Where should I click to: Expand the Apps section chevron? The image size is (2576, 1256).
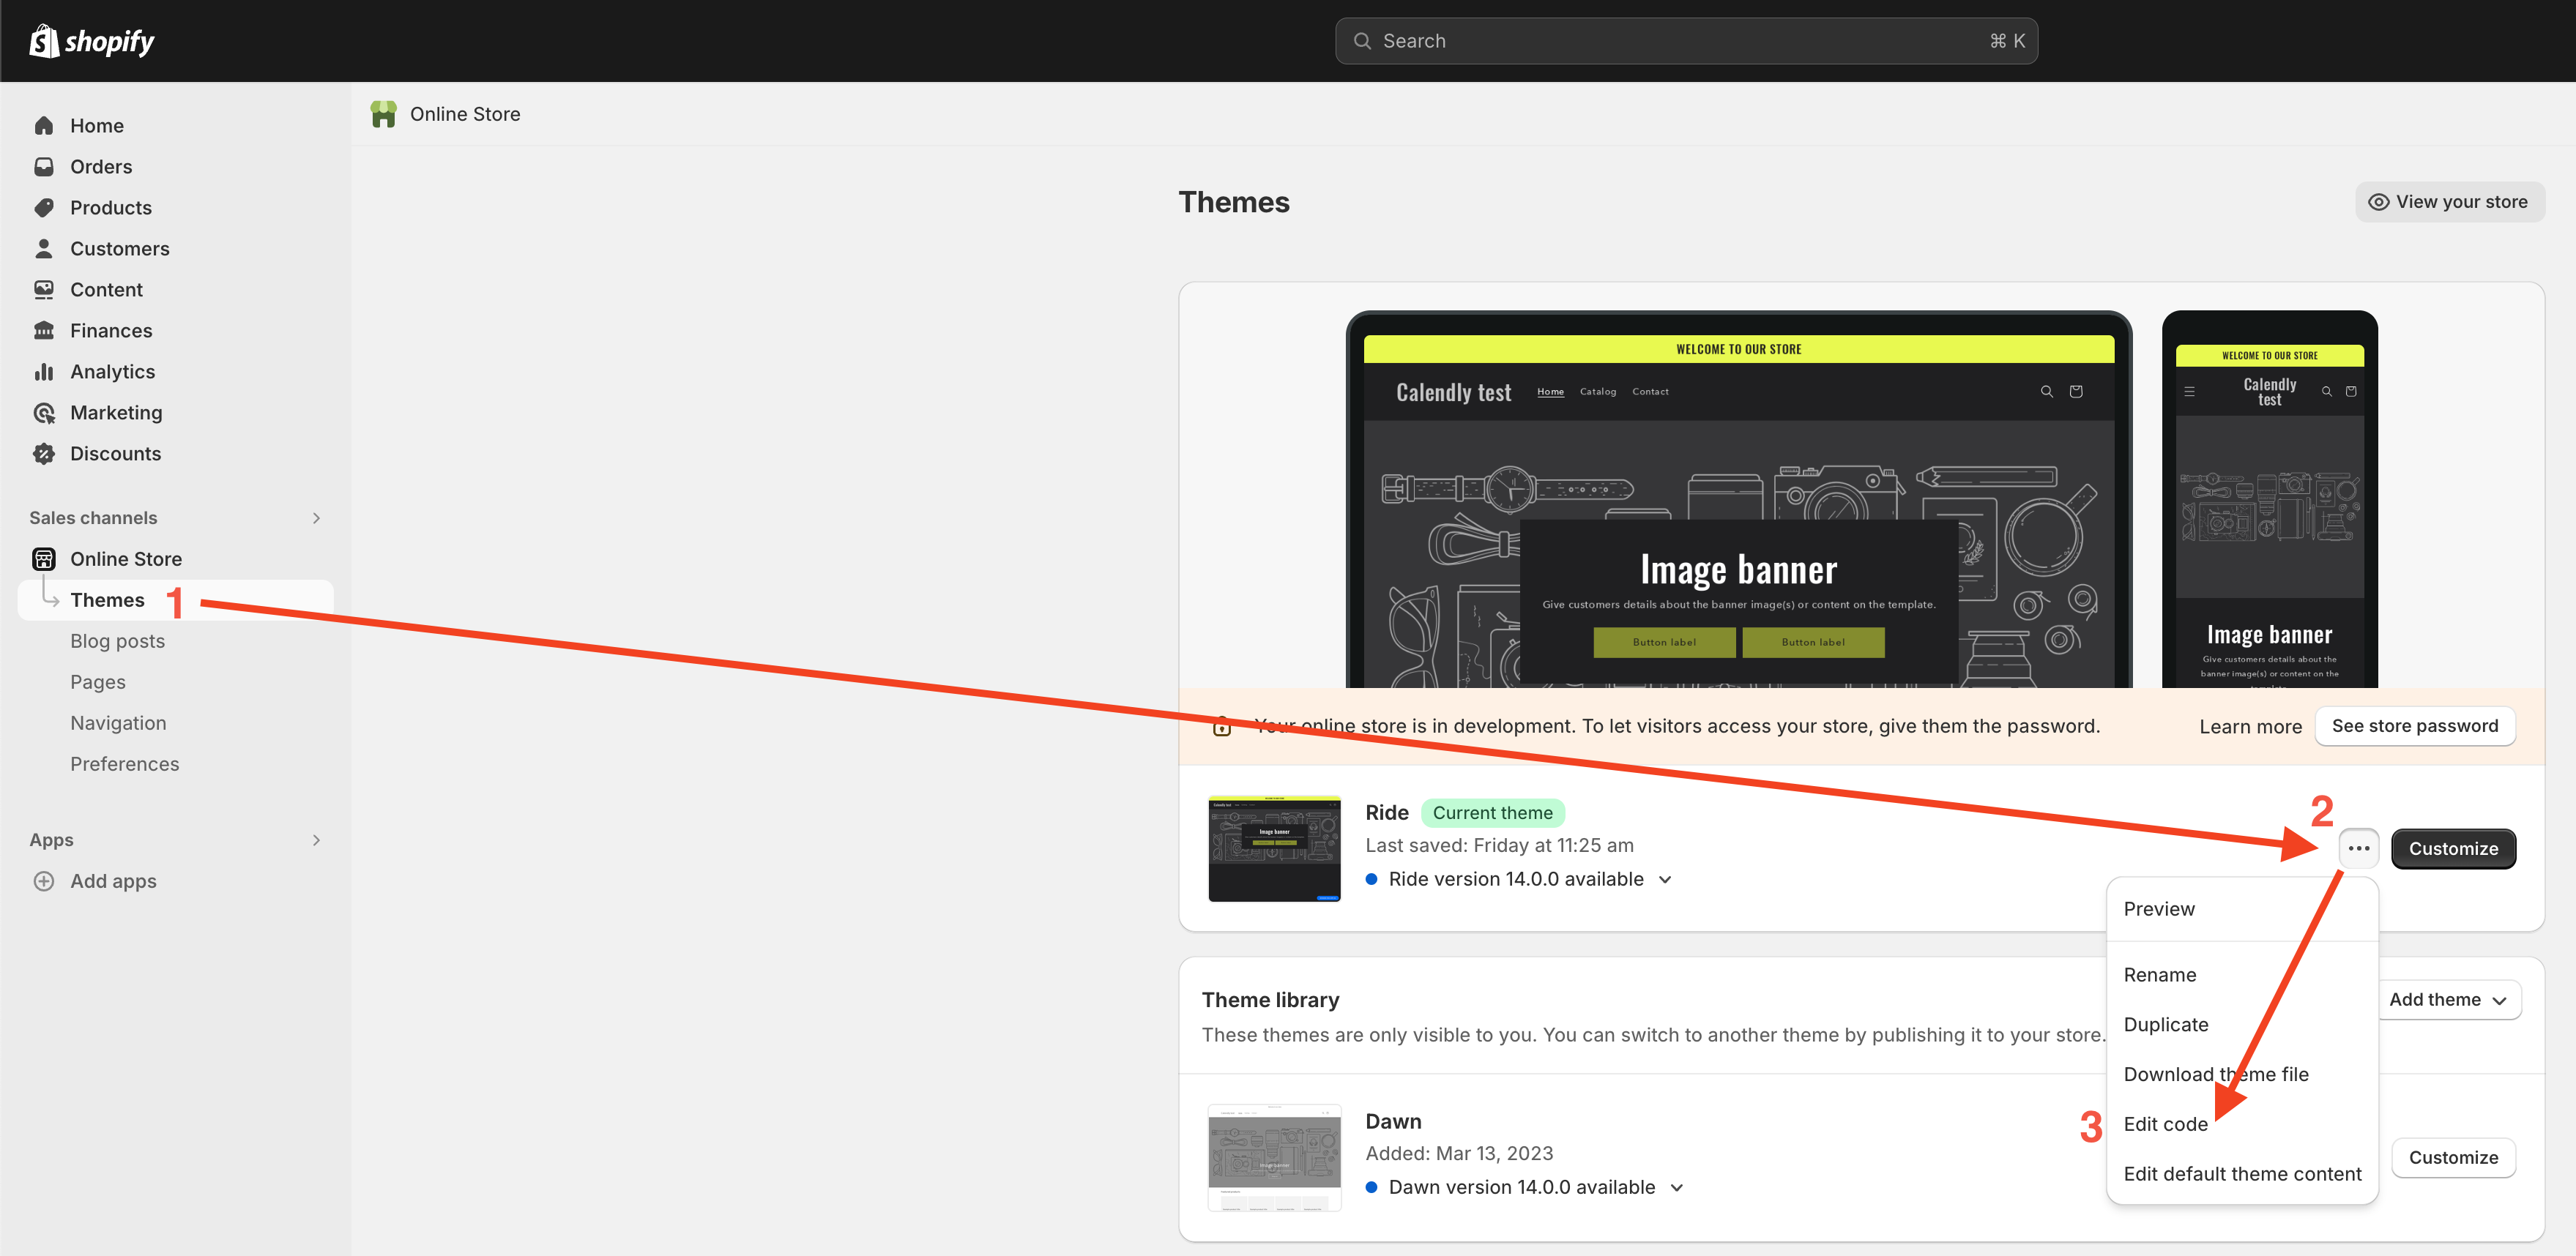click(x=316, y=840)
